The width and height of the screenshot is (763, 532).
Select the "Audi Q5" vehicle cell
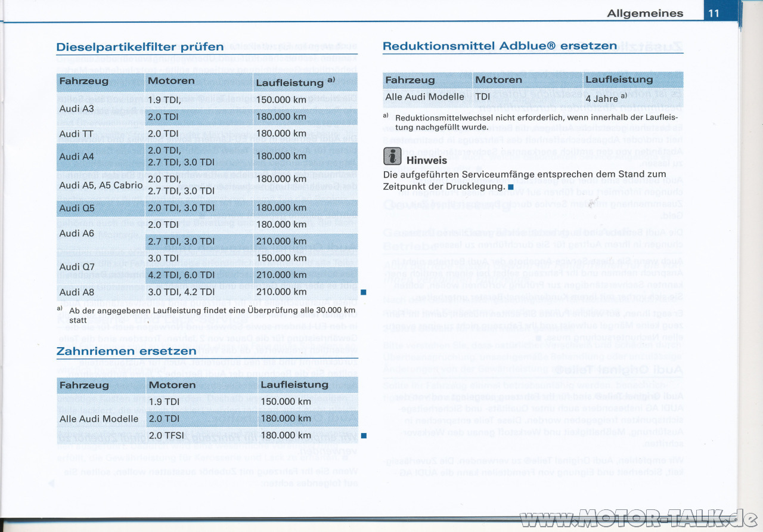[77, 208]
